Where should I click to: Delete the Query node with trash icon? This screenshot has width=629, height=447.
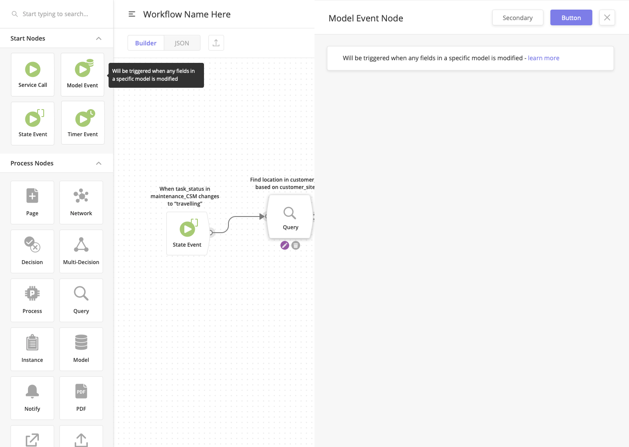(296, 245)
